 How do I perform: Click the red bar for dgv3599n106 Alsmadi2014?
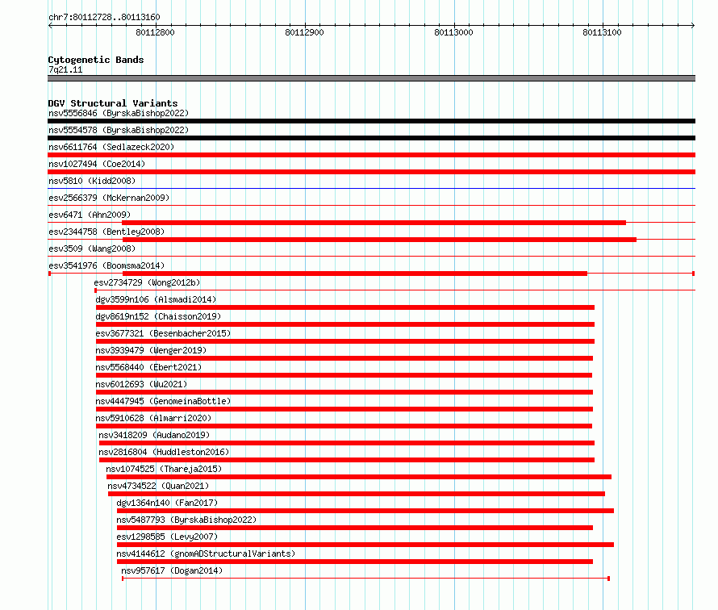(x=344, y=307)
